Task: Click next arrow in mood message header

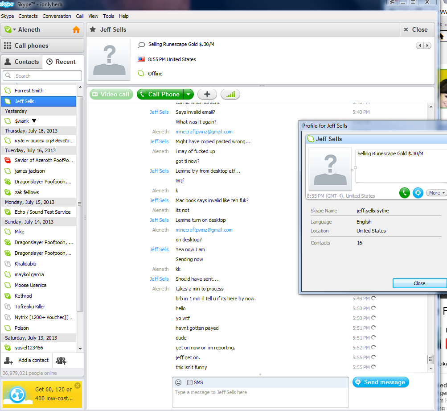Action: 427,46
